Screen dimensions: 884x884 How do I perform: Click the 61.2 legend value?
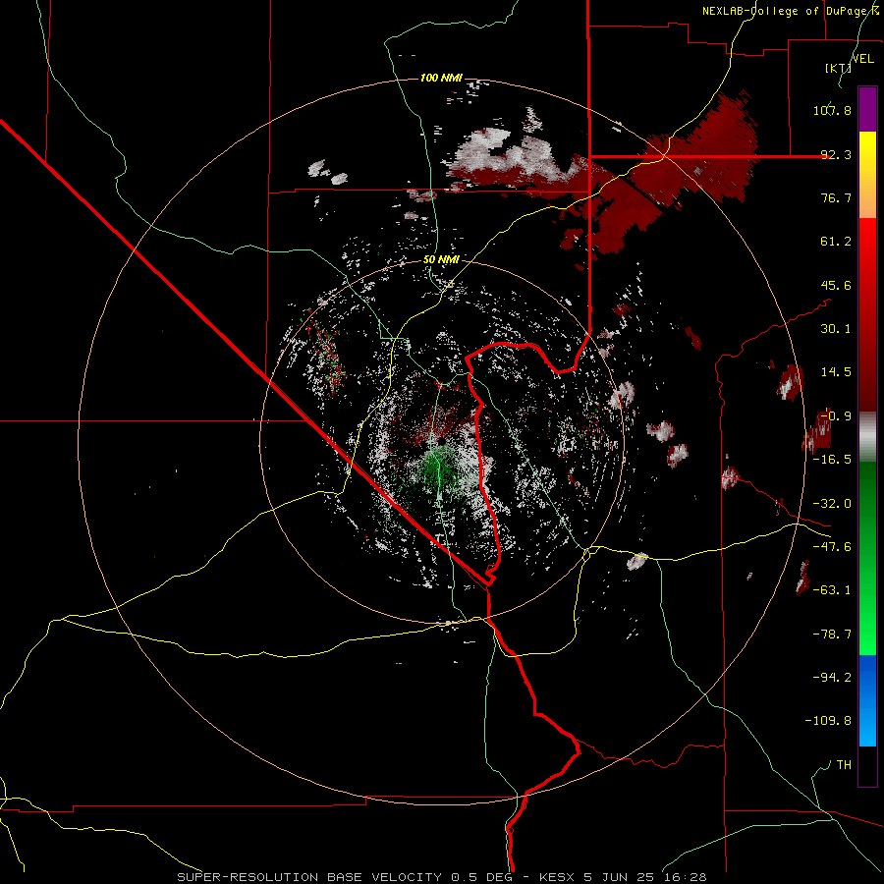[836, 242]
